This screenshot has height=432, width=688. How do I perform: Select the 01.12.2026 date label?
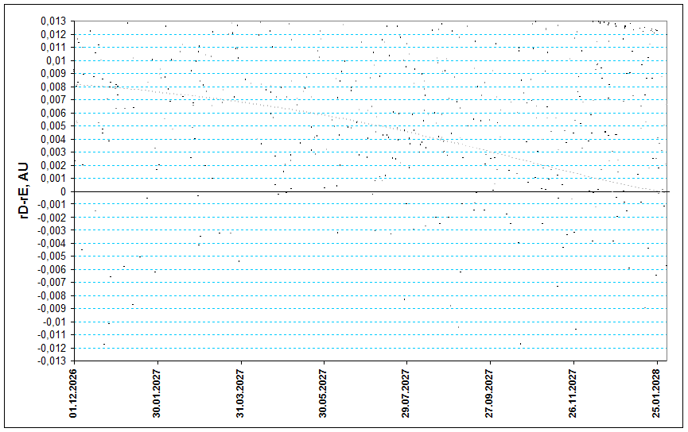(74, 393)
